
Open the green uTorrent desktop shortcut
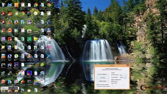point(16,56)
